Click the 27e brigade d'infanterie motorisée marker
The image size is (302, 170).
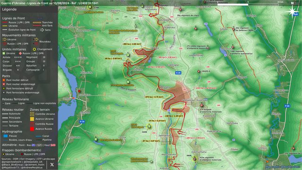tap(201, 105)
